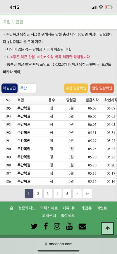Viewport: 117px width, 254px height.
Task: Open 검증카지노 footer menu link
Action: [27, 208]
